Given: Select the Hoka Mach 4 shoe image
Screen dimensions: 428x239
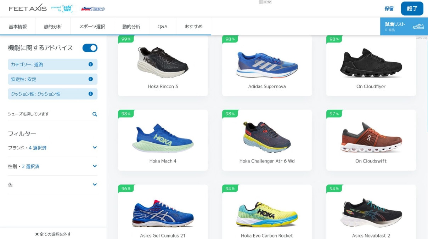Looking at the screenshot, I should 163,138.
